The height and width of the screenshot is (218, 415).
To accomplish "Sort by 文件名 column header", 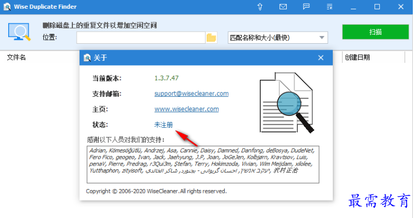I will [16, 57].
